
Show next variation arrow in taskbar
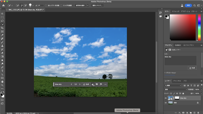point(80,84)
